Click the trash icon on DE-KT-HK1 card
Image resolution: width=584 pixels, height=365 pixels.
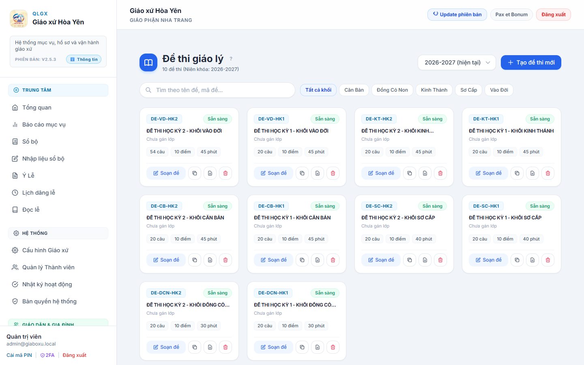click(x=548, y=173)
